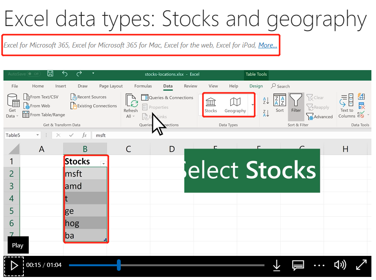Click the Properties option
The height and width of the screenshot is (280, 376).
155,107
